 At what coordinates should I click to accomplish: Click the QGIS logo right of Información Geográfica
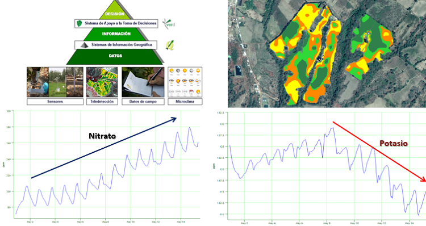tap(170, 45)
